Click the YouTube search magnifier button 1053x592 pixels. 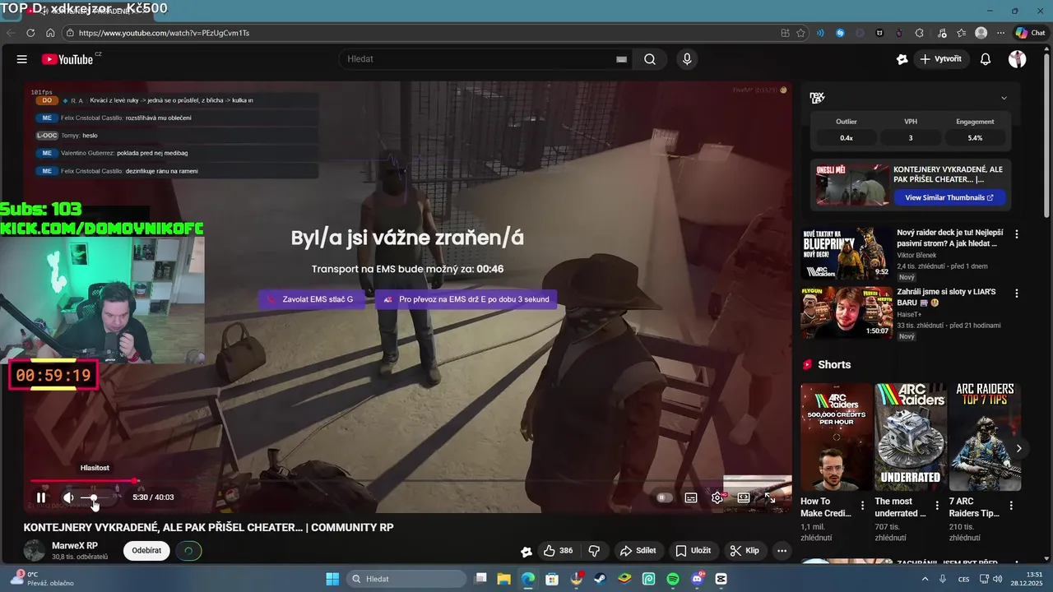point(650,59)
